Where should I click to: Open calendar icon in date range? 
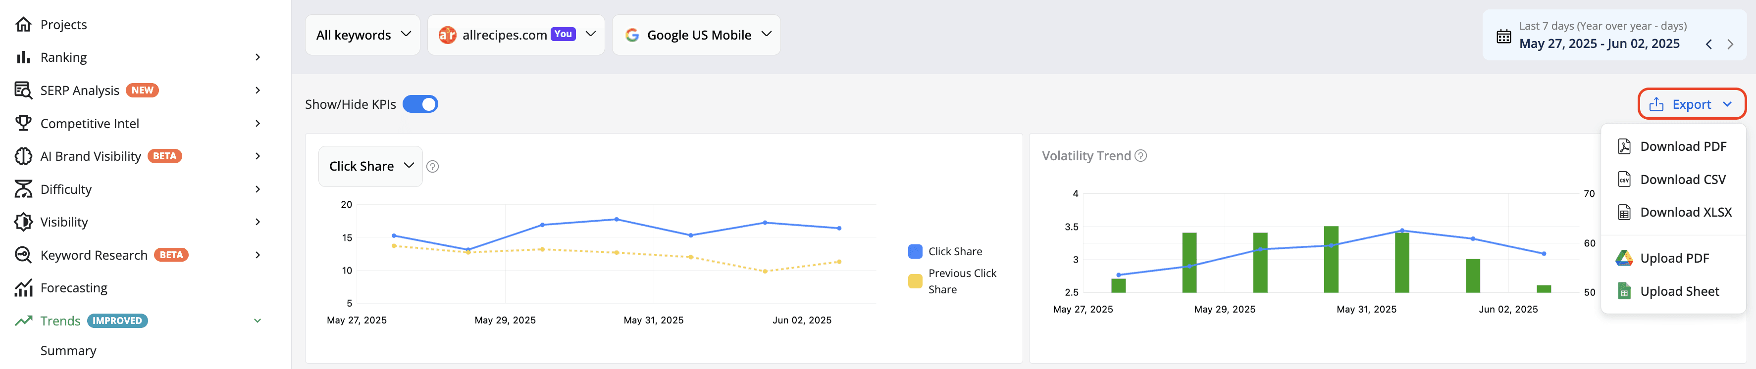tap(1503, 36)
